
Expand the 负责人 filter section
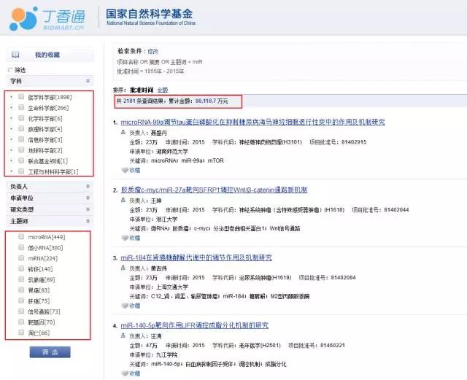(88, 186)
